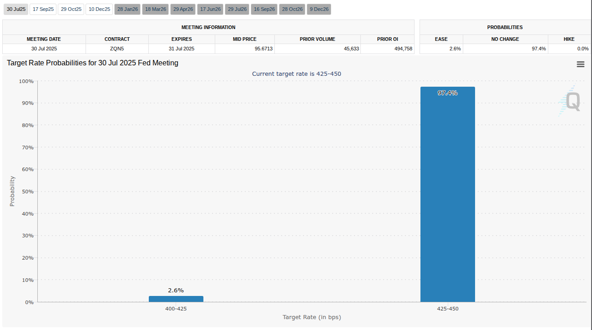The image size is (592, 330).
Task: Go to the 10 Dec25 meeting tab
Action: pos(99,9)
